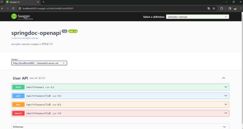This screenshot has height=129, width=243.
Task: Expand the POST /api/v1/users operation
Action: [120, 87]
